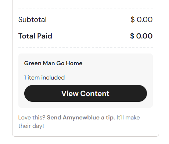Click the bottom border of the receipt card
The image size is (169, 144).
pos(86,136)
